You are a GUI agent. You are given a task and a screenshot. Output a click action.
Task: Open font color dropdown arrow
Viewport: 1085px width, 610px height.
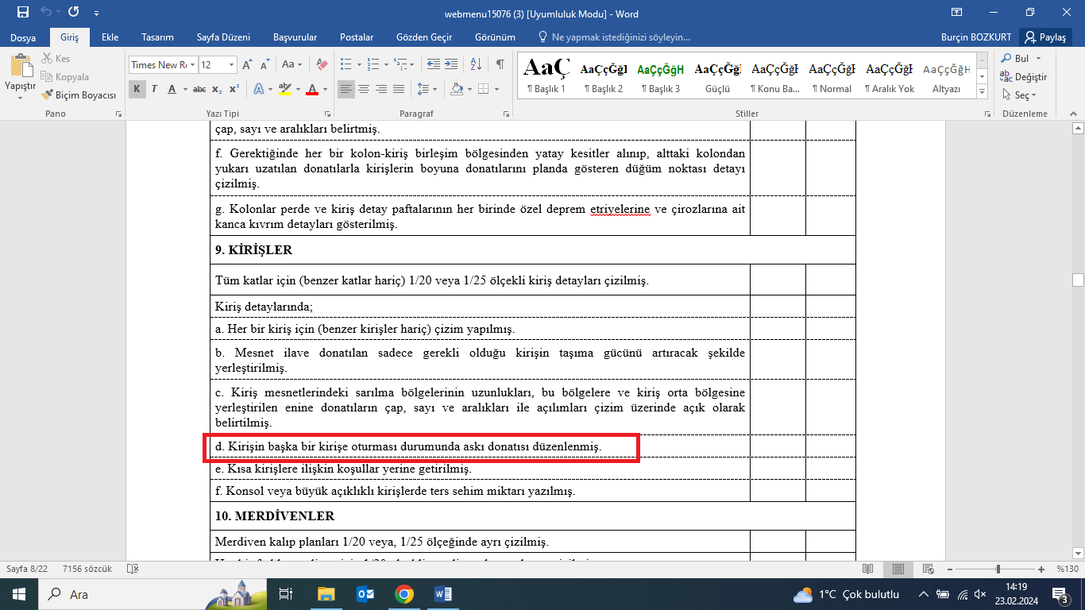click(325, 89)
